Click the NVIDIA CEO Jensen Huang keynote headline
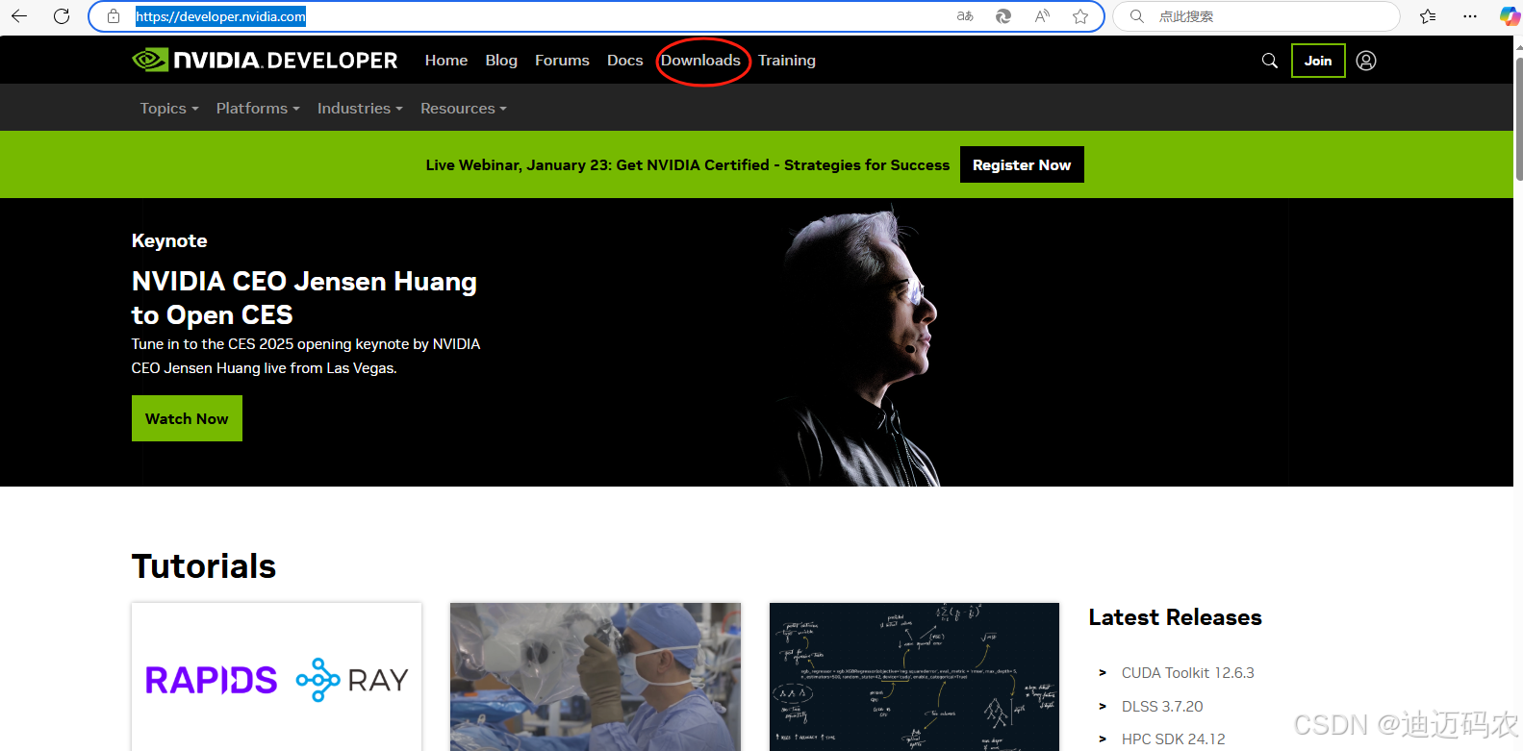Viewport: 1523px width, 751px height. pyautogui.click(x=304, y=298)
